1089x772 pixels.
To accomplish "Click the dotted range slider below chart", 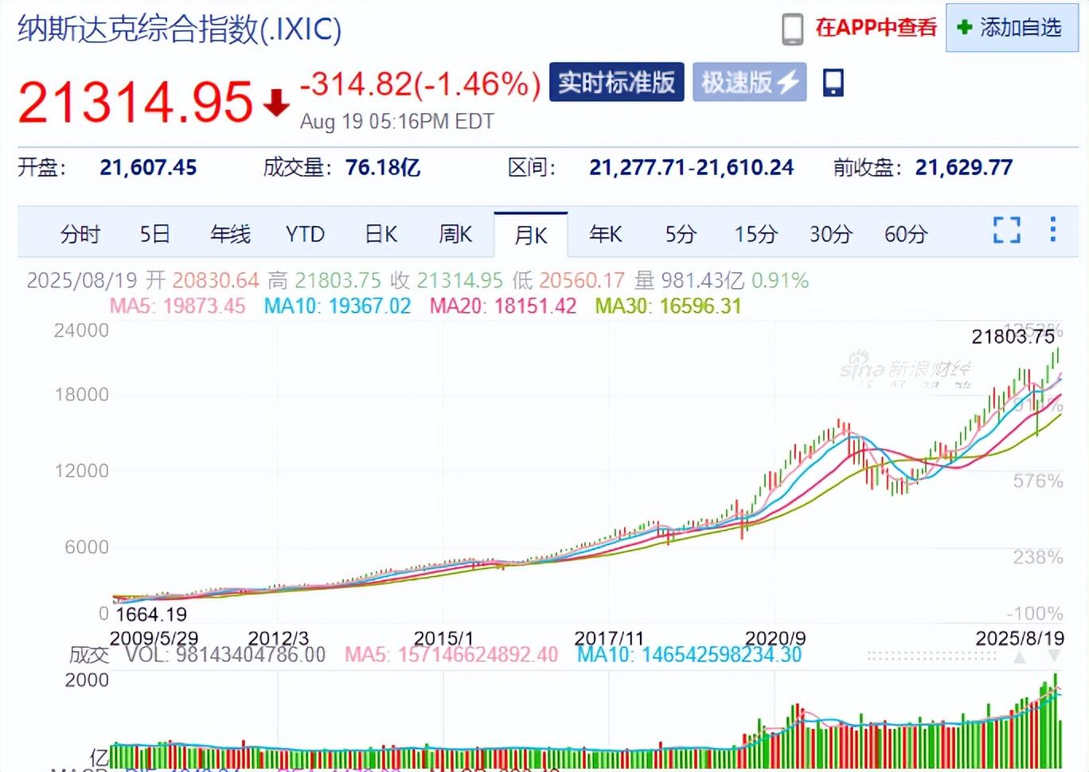I will (x=931, y=657).
